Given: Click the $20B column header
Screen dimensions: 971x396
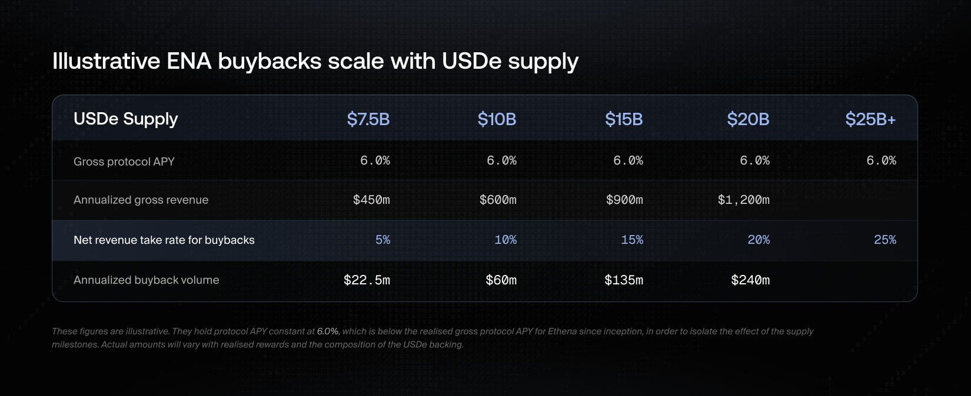Looking at the screenshot, I should (748, 119).
